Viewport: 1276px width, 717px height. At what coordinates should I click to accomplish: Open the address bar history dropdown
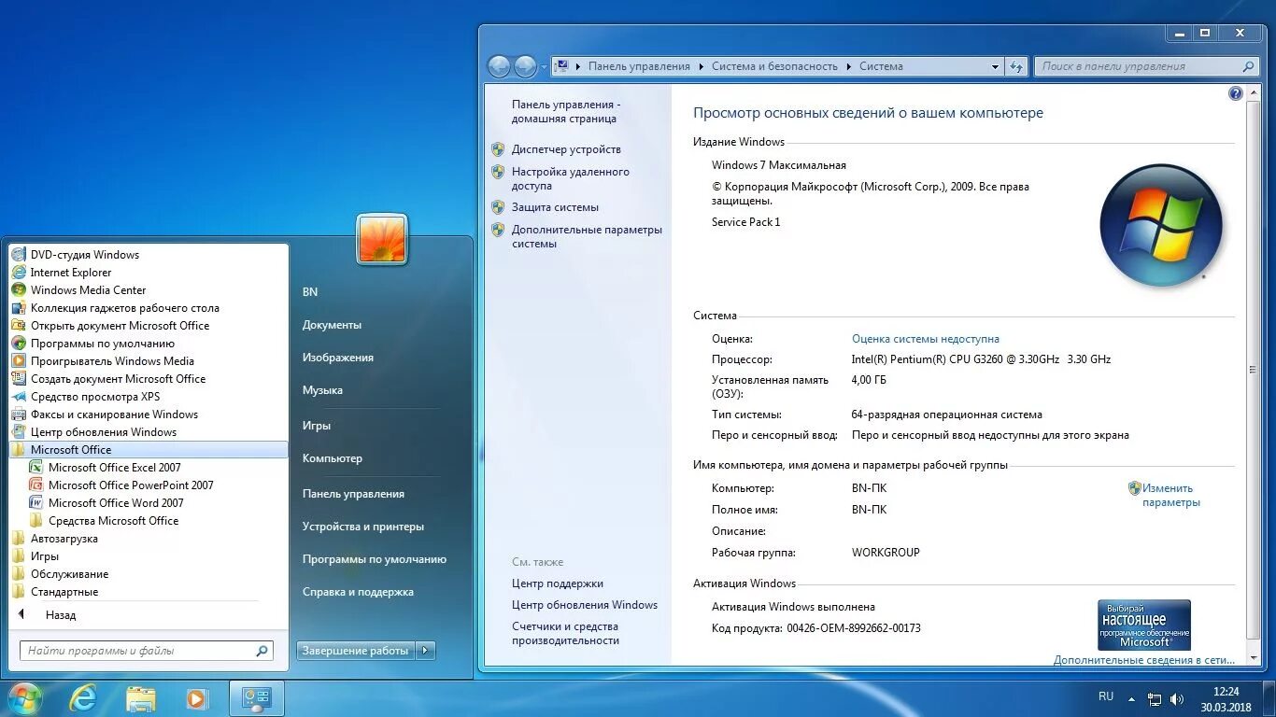coord(995,66)
